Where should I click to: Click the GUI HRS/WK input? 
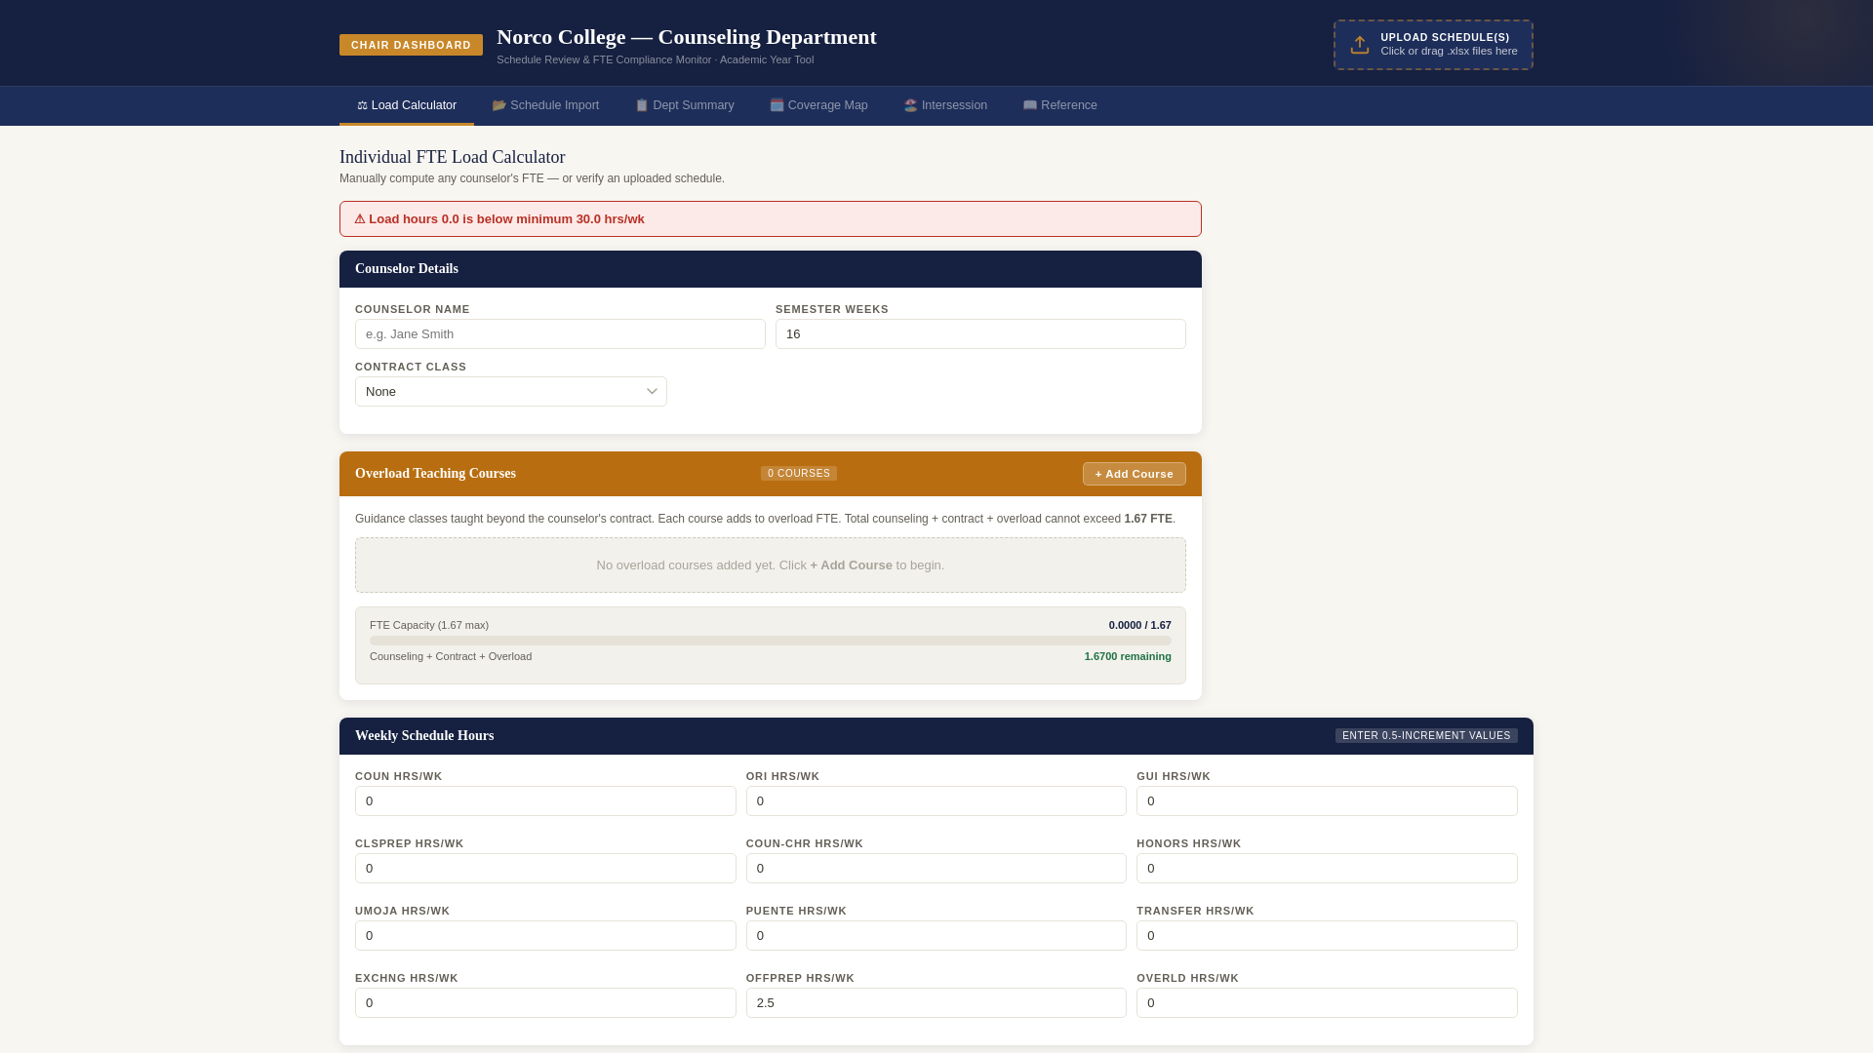[x=1327, y=801]
